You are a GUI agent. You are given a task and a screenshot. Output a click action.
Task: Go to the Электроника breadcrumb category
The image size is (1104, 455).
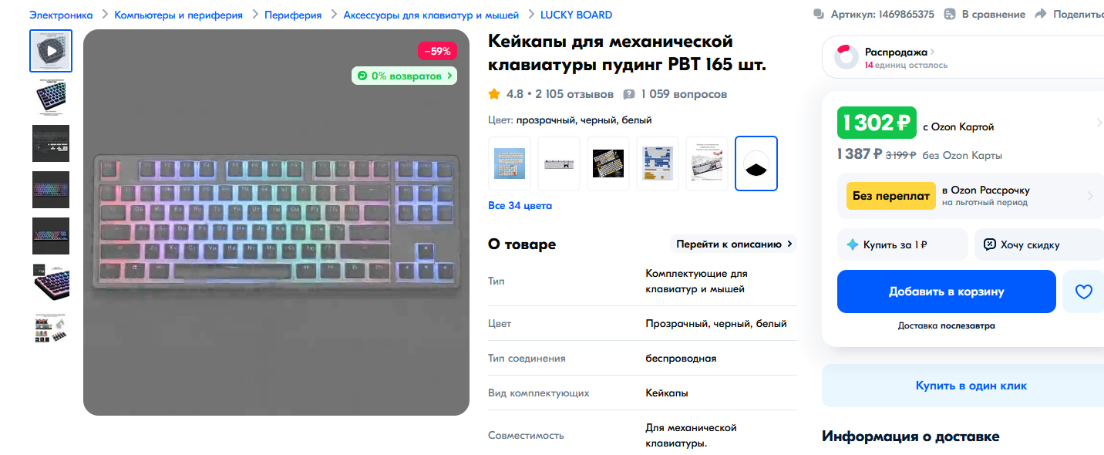coord(61,15)
